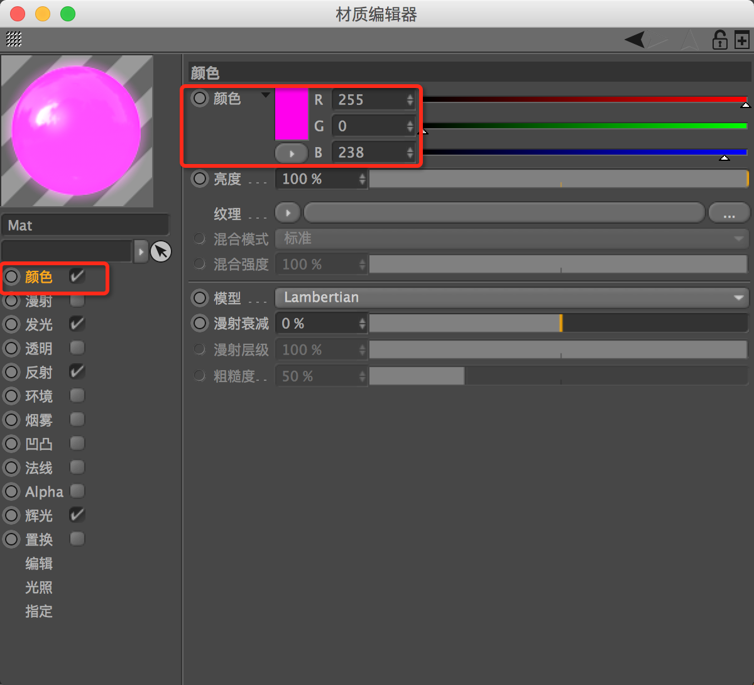Click the long texture name bar
Image resolution: width=754 pixels, height=685 pixels.
pyautogui.click(x=504, y=213)
